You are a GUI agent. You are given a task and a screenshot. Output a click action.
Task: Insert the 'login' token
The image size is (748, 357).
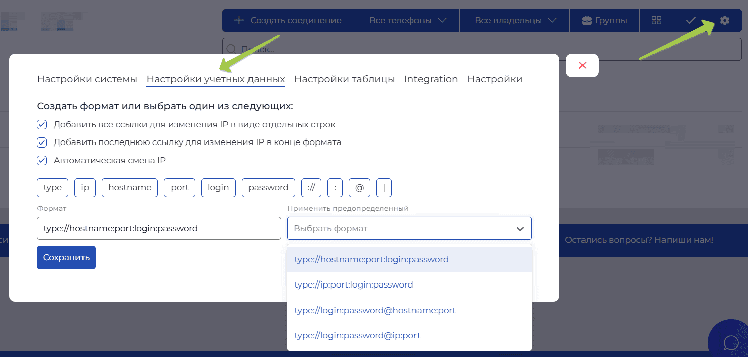tap(218, 187)
